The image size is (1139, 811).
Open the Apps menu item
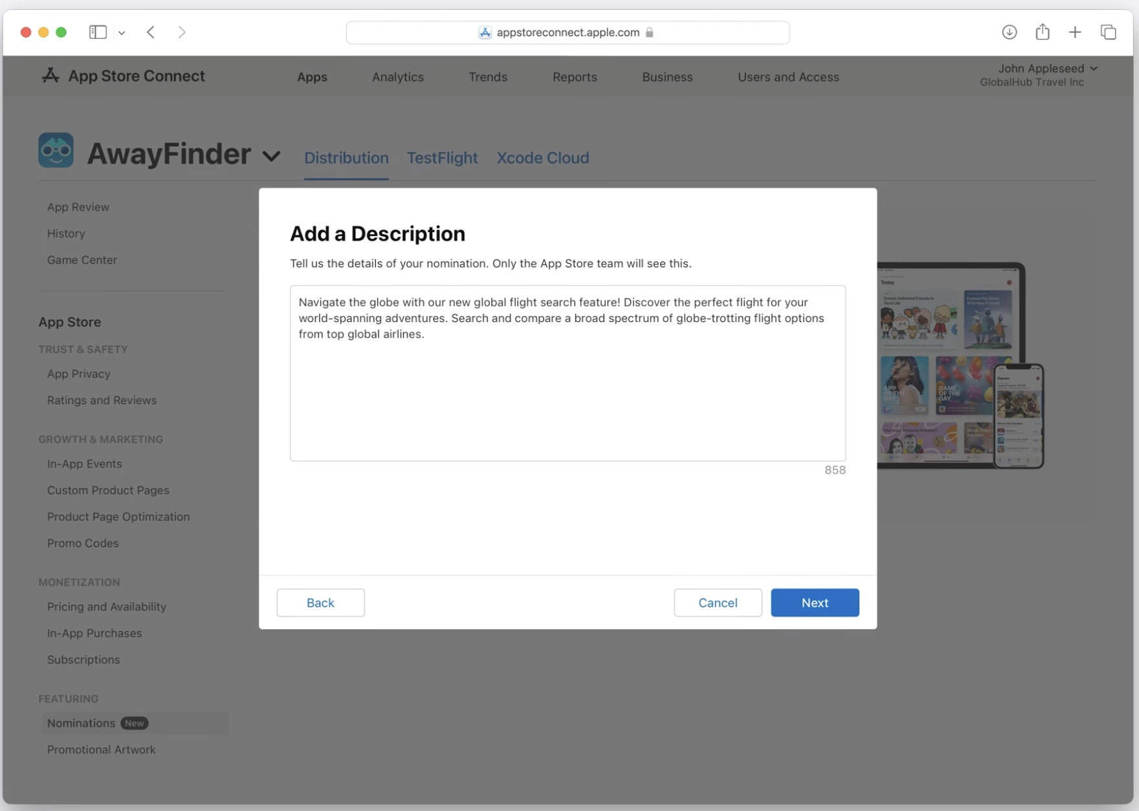click(312, 77)
